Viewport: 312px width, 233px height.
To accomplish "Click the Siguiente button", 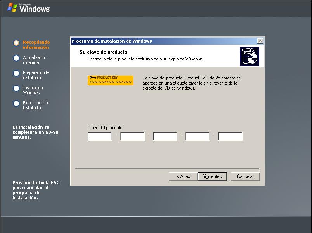I will (212, 176).
